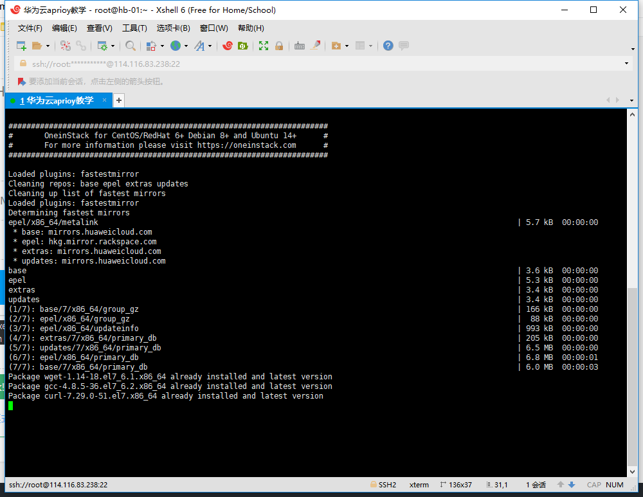Open the address bar dropdown arrow
Viewport: 643px width, 497px height.
[626, 64]
